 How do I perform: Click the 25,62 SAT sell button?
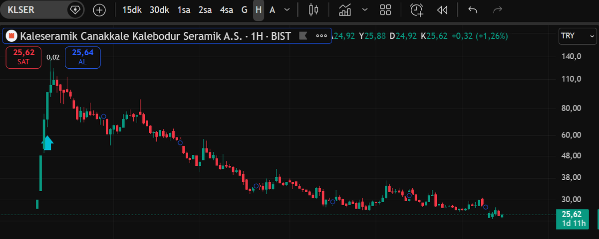(23, 57)
